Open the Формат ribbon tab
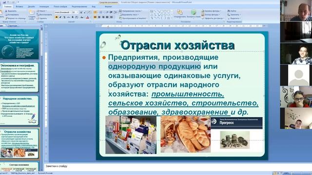This screenshot has height=175, width=312. pyautogui.click(x=108, y=6)
